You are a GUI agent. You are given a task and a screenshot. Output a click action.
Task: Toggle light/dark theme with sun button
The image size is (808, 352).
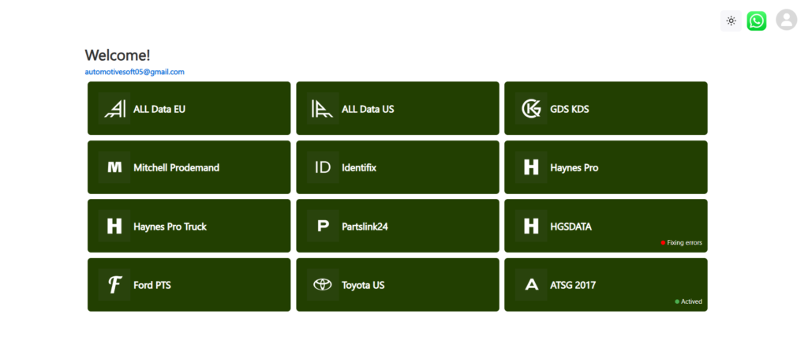731,21
